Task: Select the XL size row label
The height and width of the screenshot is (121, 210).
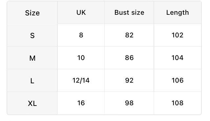Action: (x=32, y=103)
